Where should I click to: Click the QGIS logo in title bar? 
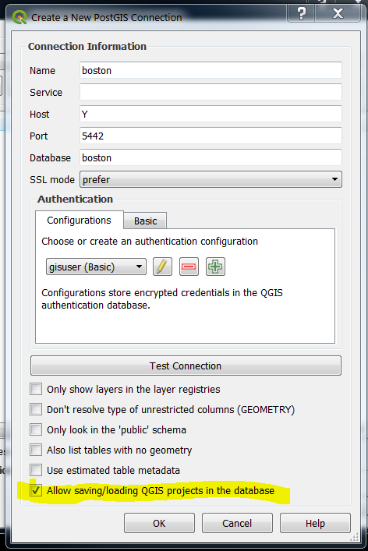(x=19, y=17)
